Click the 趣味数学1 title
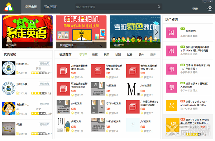The image size is (215, 141). point(191,31)
